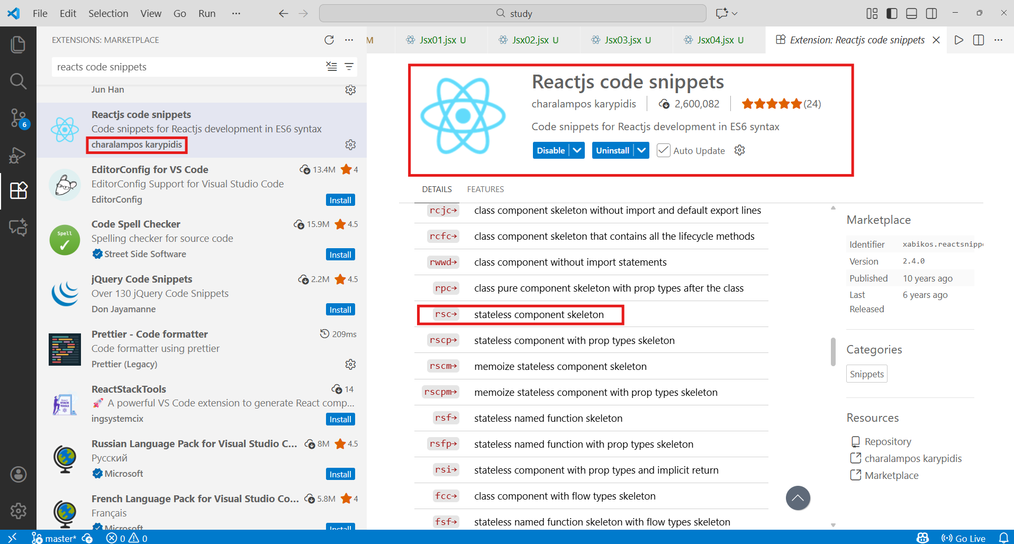Clear extensions search results

(x=331, y=67)
